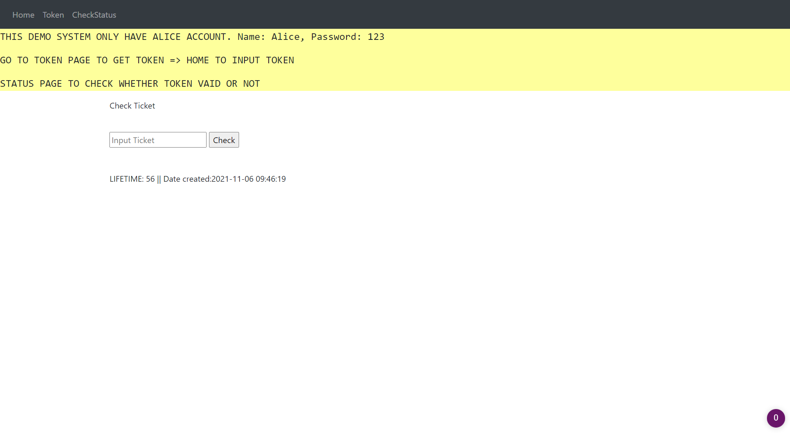790x444 pixels.
Task: Go to the Token page
Action: coord(53,15)
